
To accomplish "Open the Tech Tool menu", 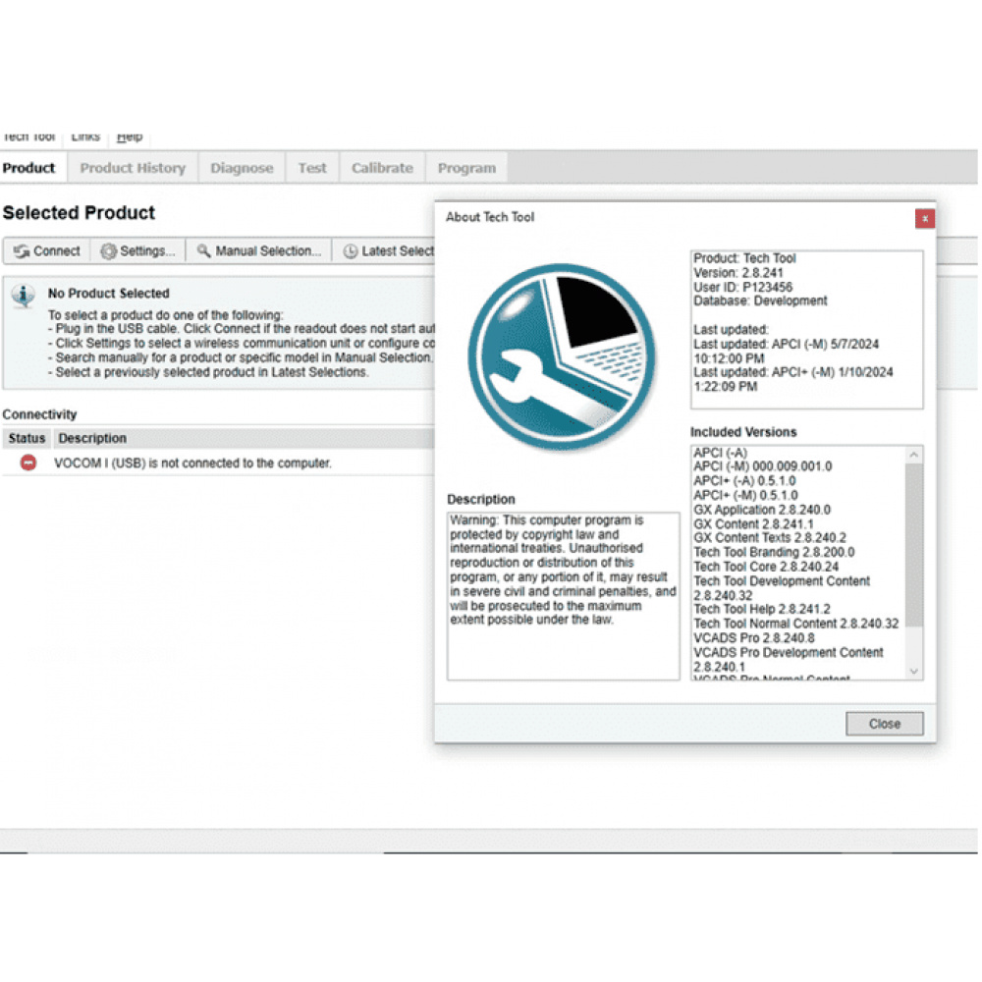I will coord(29,136).
